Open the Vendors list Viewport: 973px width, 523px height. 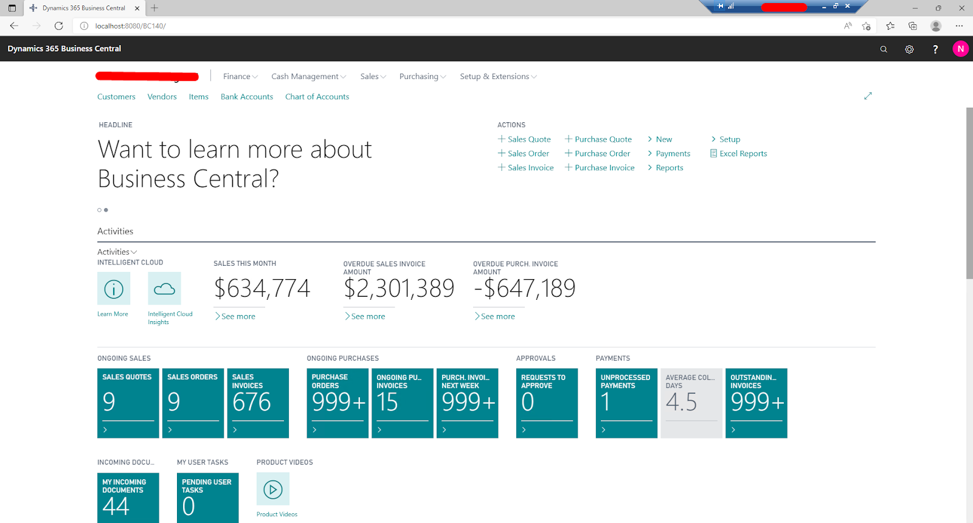162,97
